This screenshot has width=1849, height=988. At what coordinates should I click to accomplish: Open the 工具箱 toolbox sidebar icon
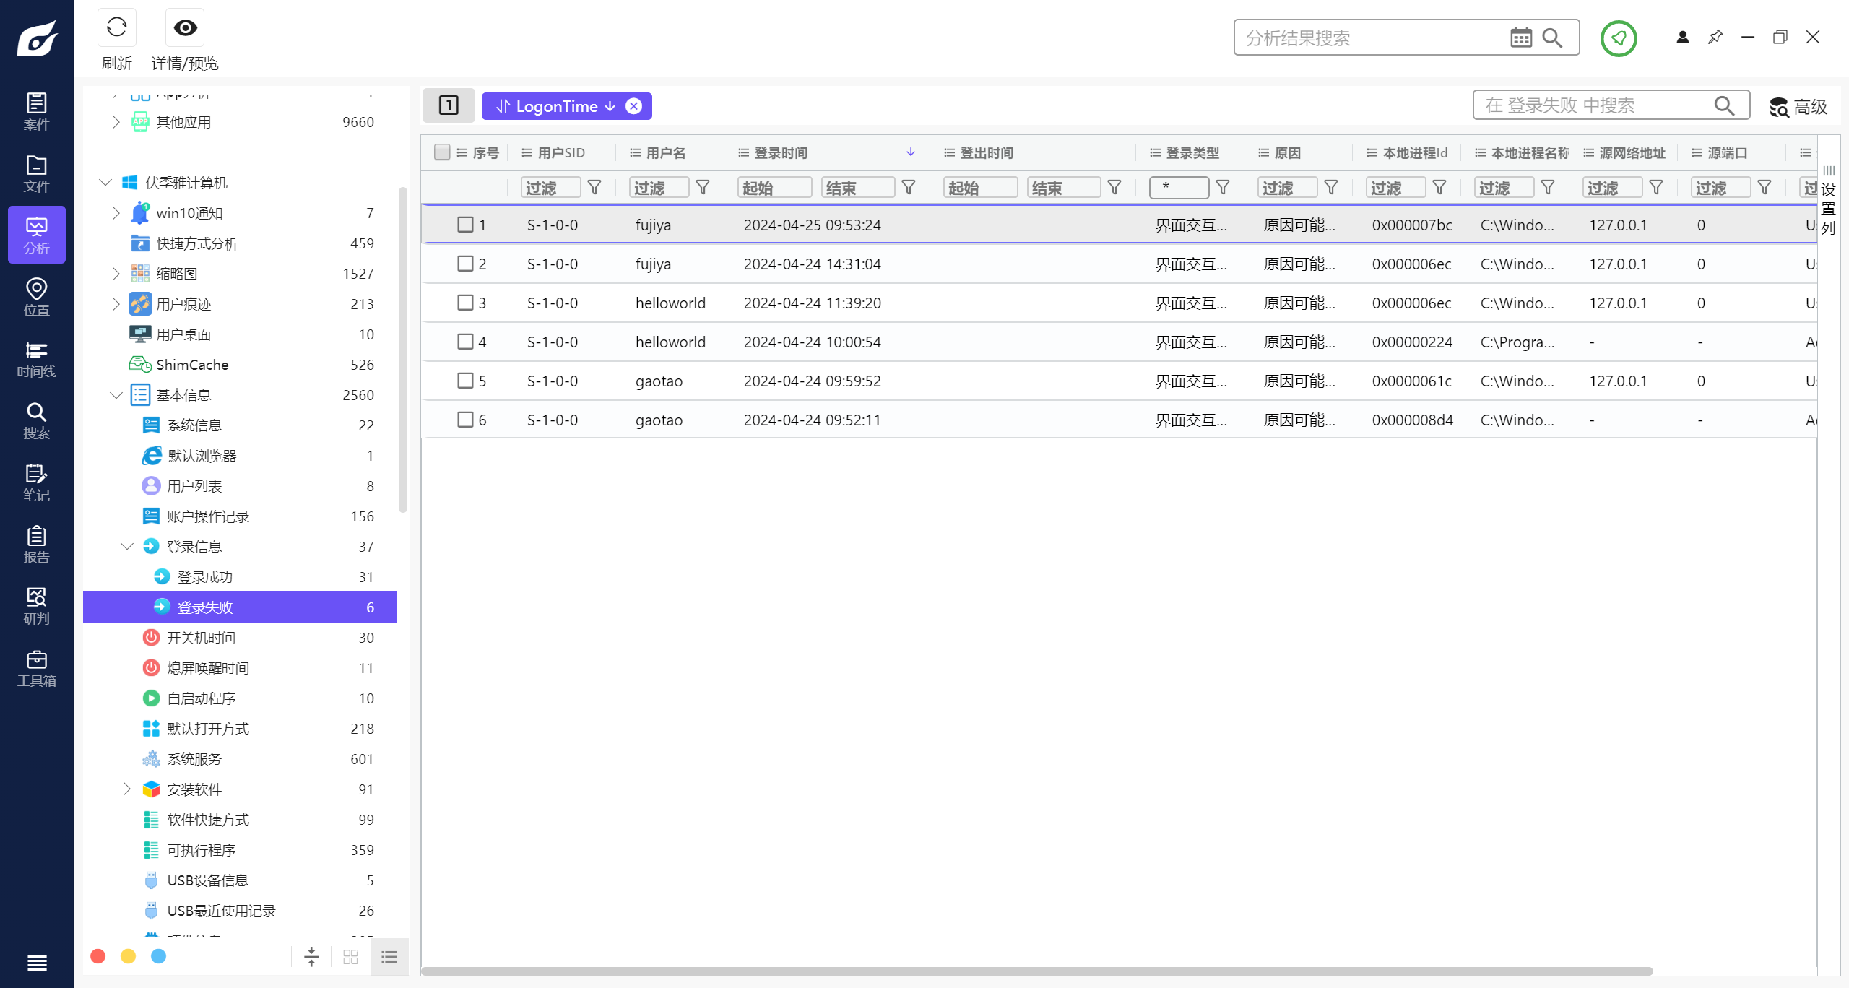36,668
